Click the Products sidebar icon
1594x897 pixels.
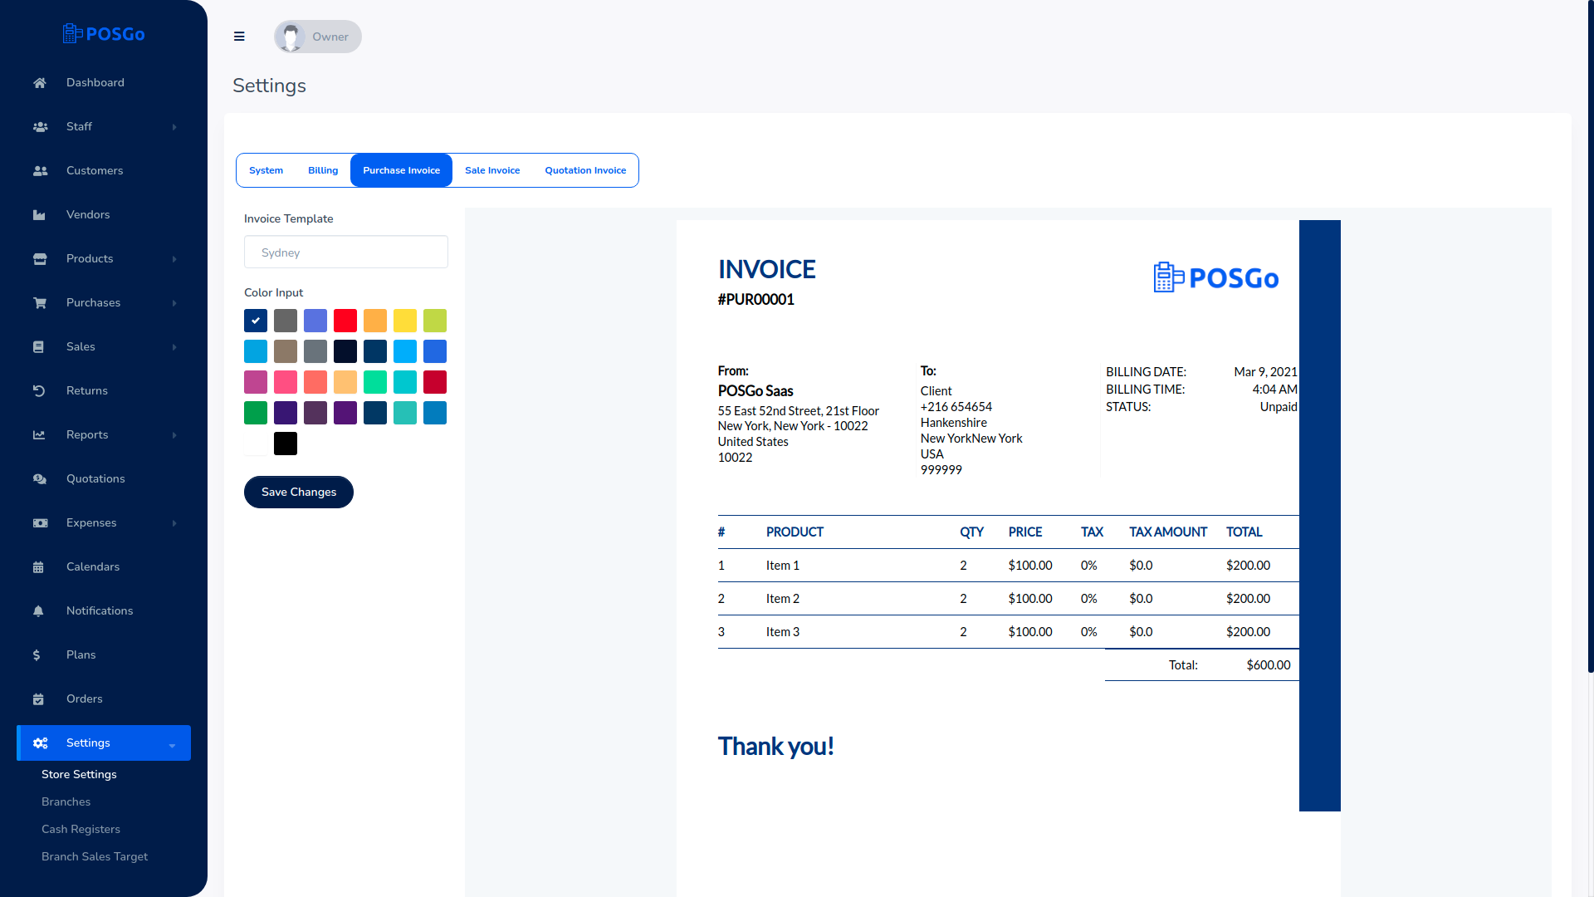pos(39,258)
